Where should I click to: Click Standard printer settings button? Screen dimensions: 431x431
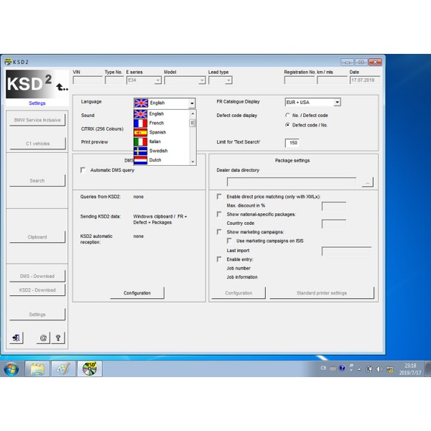(322, 293)
